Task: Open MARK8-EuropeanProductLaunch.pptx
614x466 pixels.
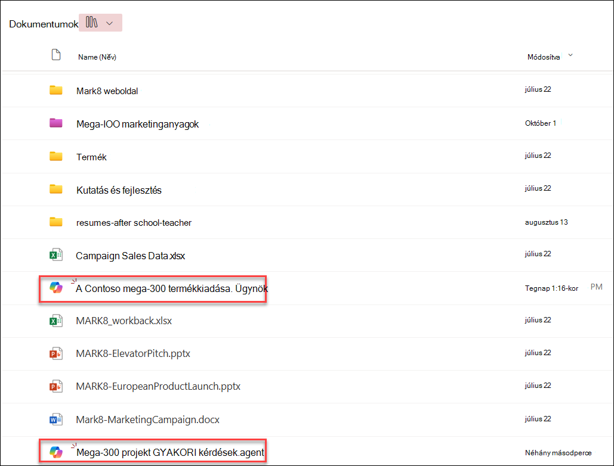Action: [x=158, y=387]
